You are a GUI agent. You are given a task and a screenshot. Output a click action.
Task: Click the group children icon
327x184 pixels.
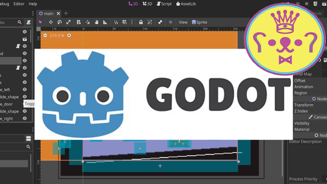[150, 22]
